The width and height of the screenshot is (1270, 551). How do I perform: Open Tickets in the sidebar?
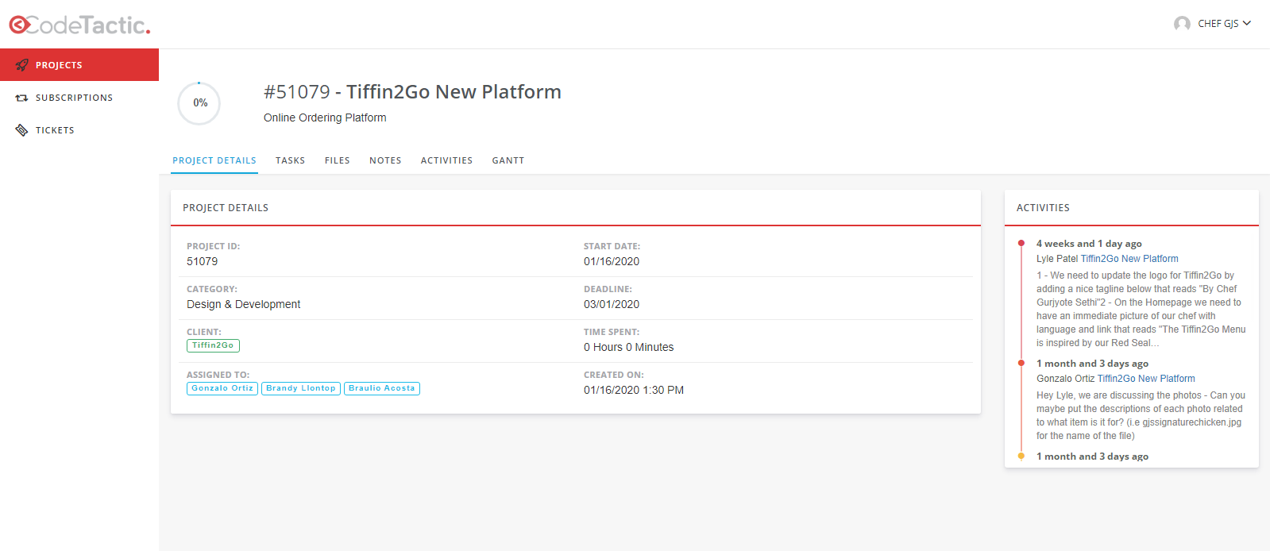pyautogui.click(x=79, y=130)
